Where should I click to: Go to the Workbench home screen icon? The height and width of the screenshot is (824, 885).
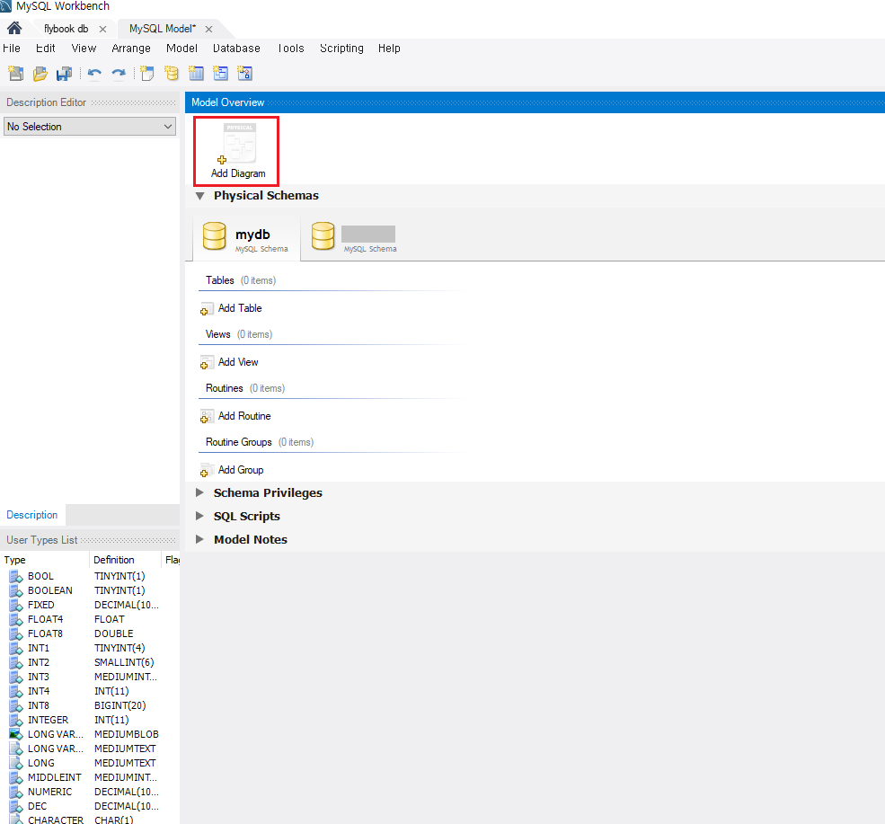[14, 28]
